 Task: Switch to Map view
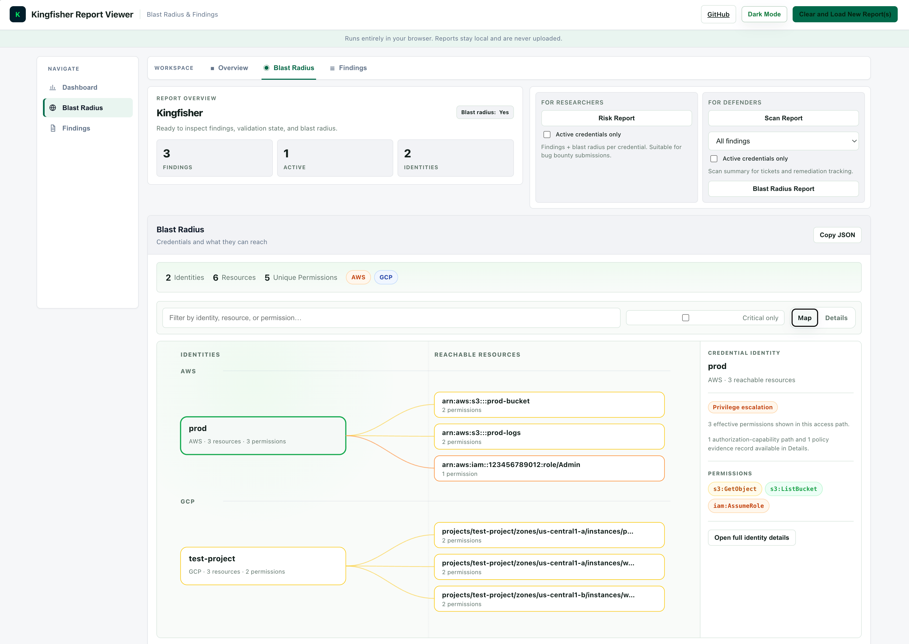point(804,318)
